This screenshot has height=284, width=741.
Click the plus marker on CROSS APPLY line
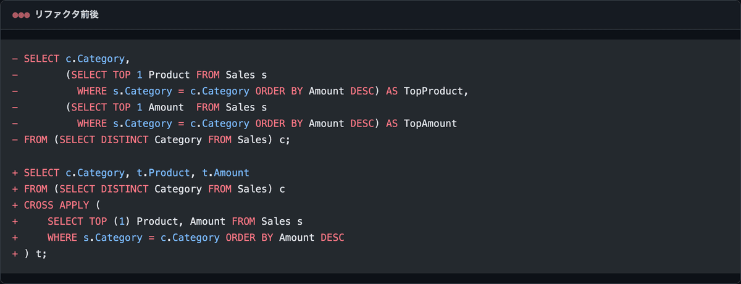click(x=15, y=205)
